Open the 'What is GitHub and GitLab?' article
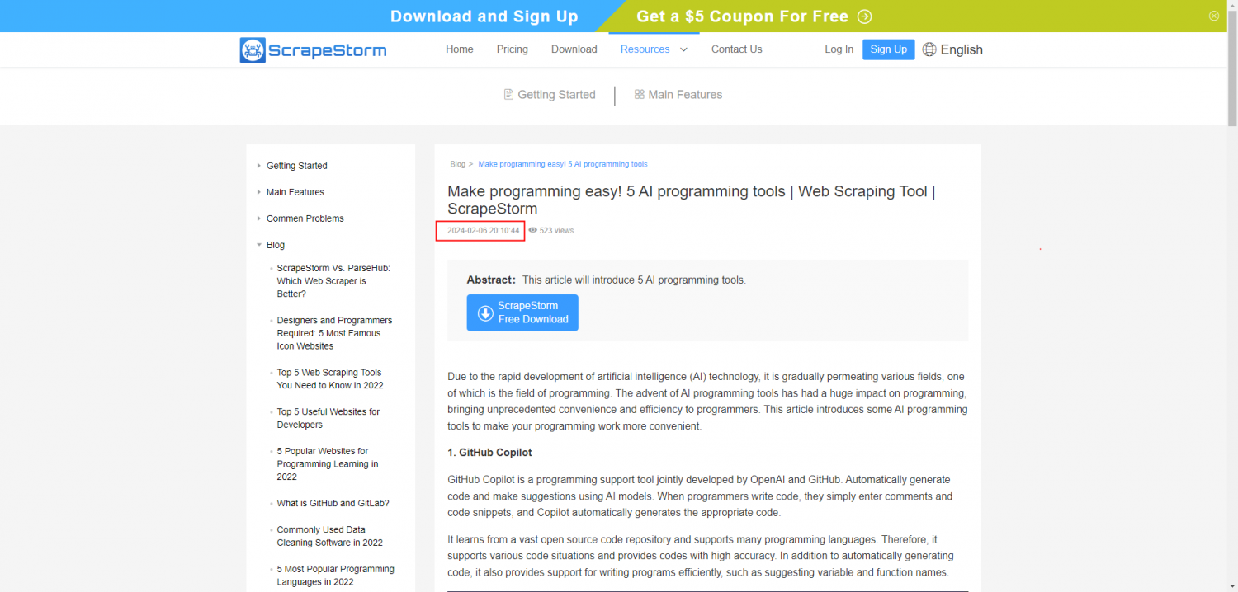 [x=333, y=503]
